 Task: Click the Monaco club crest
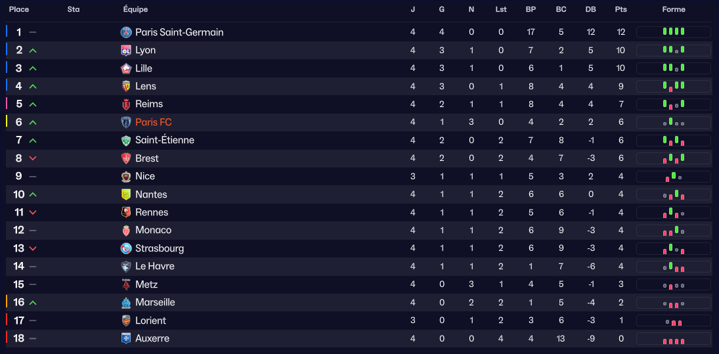[x=126, y=230]
